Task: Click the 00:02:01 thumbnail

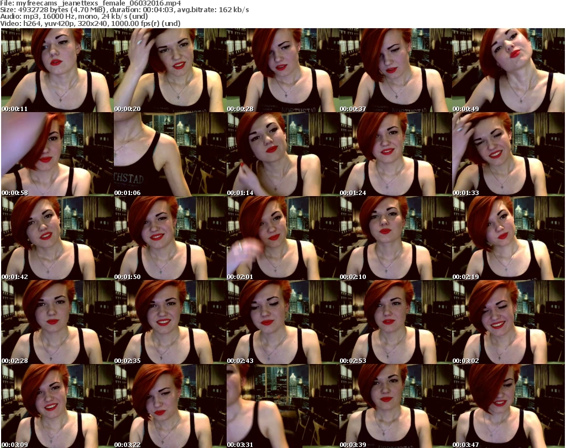Action: click(282, 238)
